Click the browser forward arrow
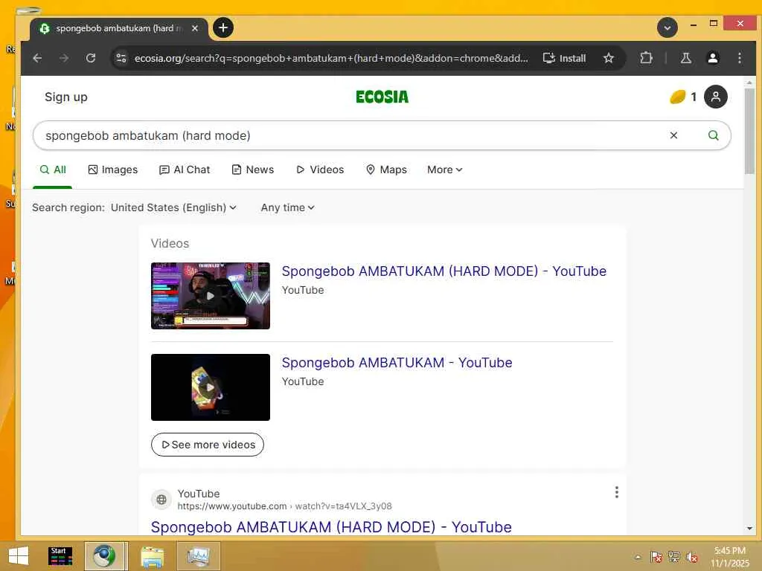Image resolution: width=762 pixels, height=571 pixels. click(x=64, y=58)
